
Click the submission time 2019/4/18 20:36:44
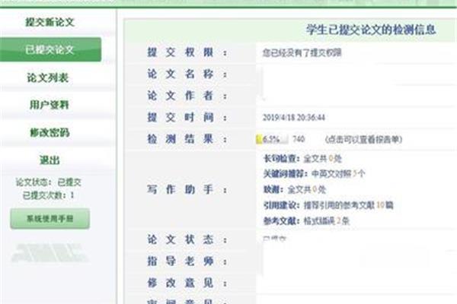click(294, 118)
